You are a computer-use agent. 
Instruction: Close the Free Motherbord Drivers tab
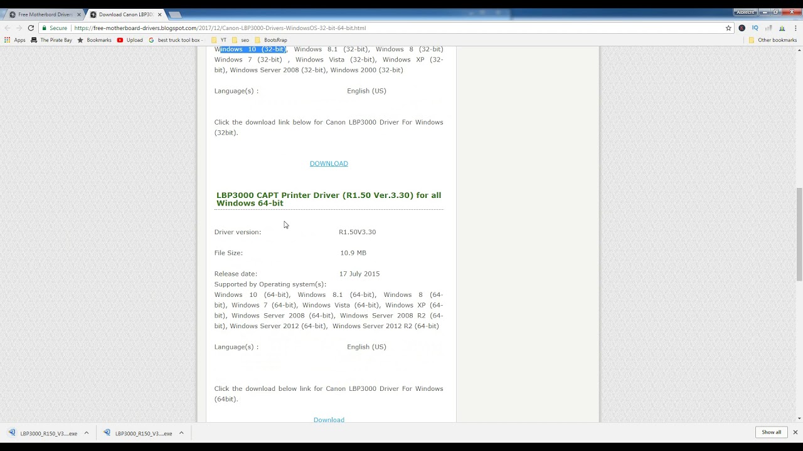(x=79, y=14)
